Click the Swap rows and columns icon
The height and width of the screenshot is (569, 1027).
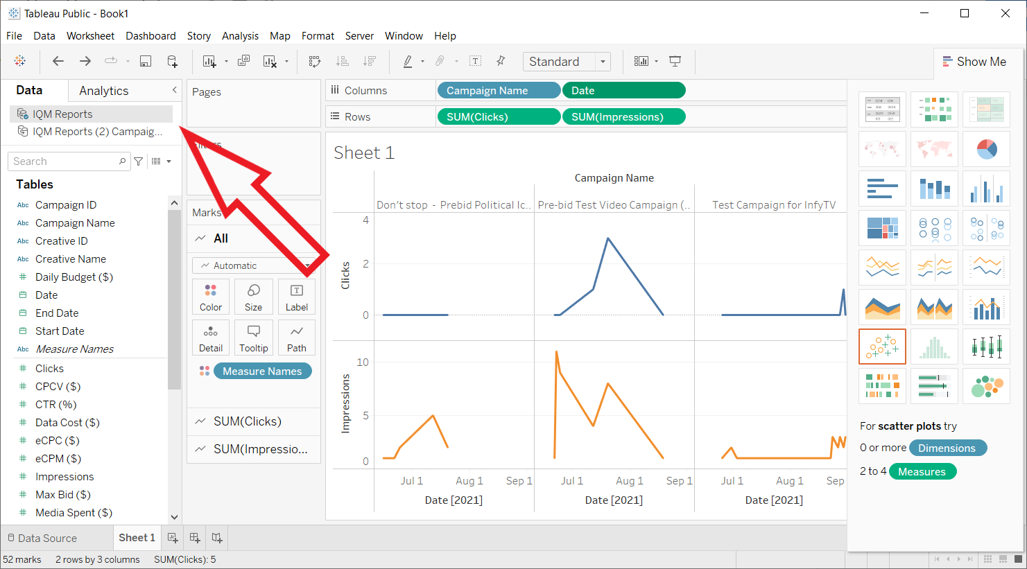pos(315,62)
